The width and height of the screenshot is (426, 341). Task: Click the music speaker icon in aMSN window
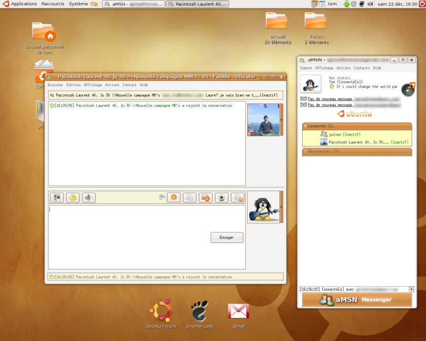pyautogui.click(x=408, y=89)
